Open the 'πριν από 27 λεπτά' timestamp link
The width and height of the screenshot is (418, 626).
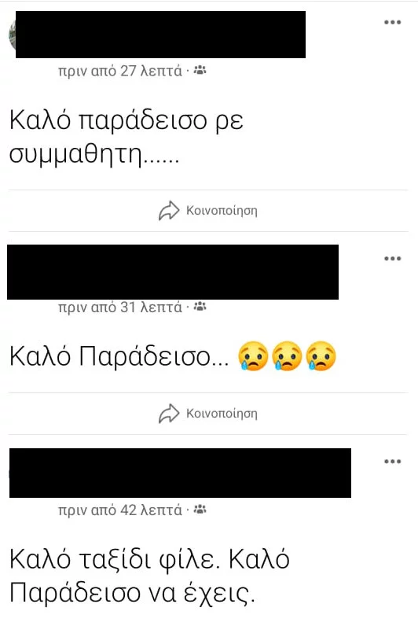120,71
